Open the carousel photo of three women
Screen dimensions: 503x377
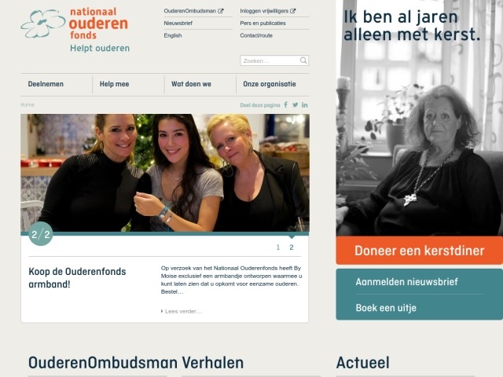click(x=165, y=173)
